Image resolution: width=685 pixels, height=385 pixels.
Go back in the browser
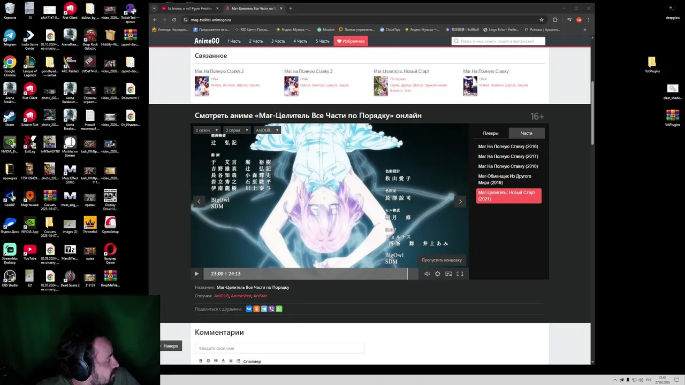tap(155, 20)
